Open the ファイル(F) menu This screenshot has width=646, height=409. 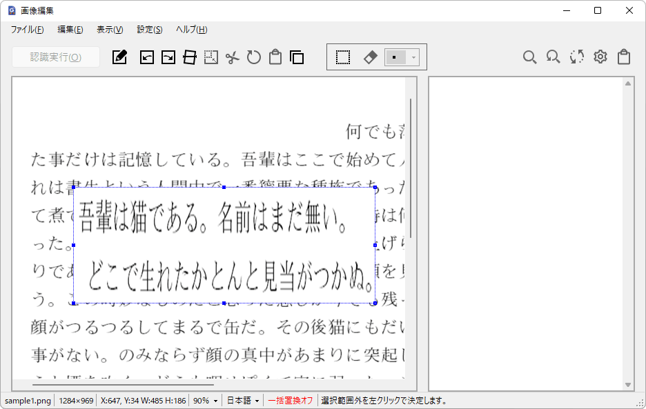27,29
